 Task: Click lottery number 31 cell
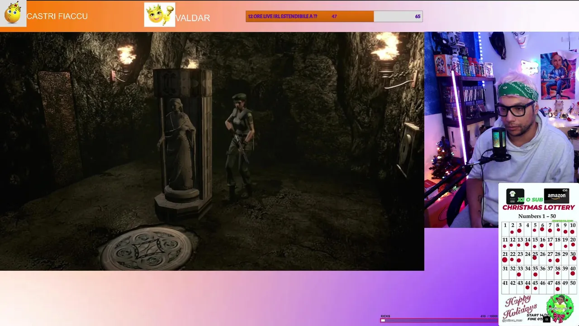[x=505, y=272]
